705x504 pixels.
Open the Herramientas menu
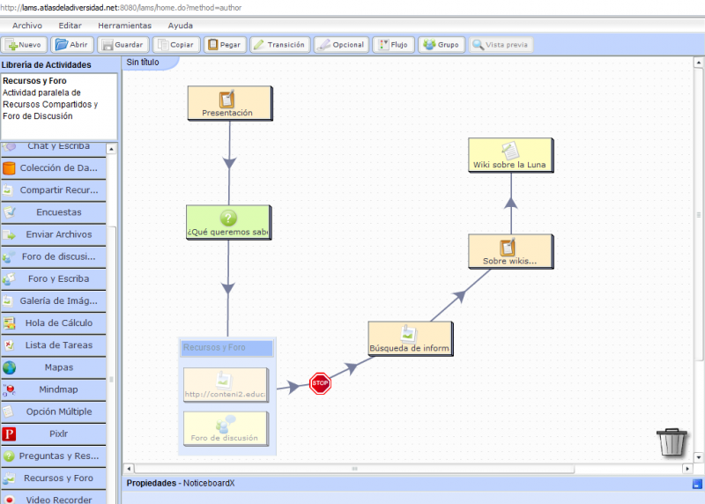[x=124, y=26]
